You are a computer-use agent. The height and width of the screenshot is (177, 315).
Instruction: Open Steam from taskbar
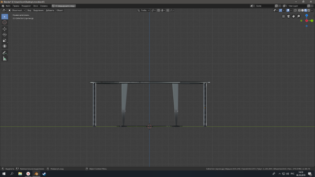[44, 174]
